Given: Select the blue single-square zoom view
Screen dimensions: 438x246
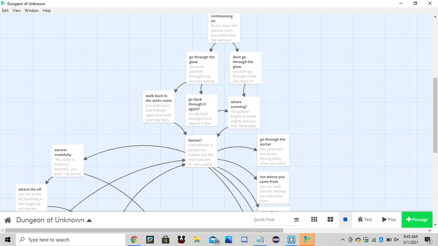Looking at the screenshot, I should coord(345,219).
